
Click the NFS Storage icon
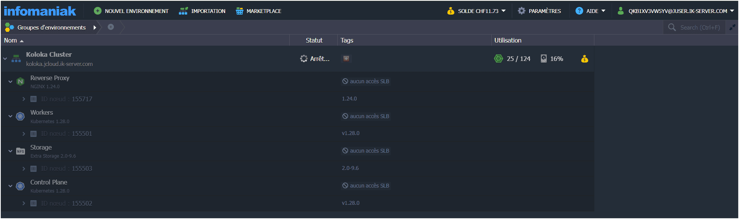(20, 151)
